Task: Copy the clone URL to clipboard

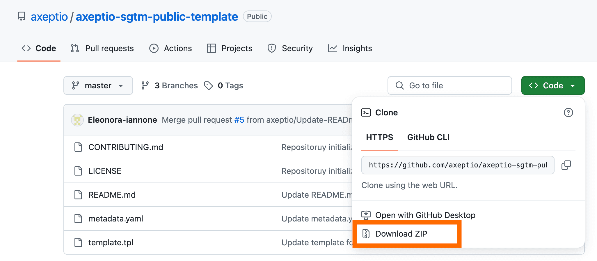Action: coord(566,165)
